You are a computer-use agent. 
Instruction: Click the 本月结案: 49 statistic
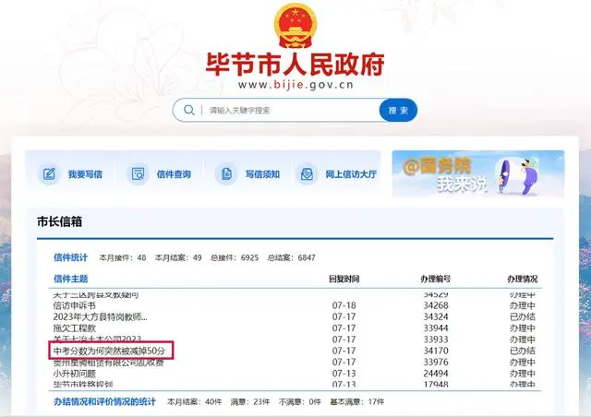178,257
